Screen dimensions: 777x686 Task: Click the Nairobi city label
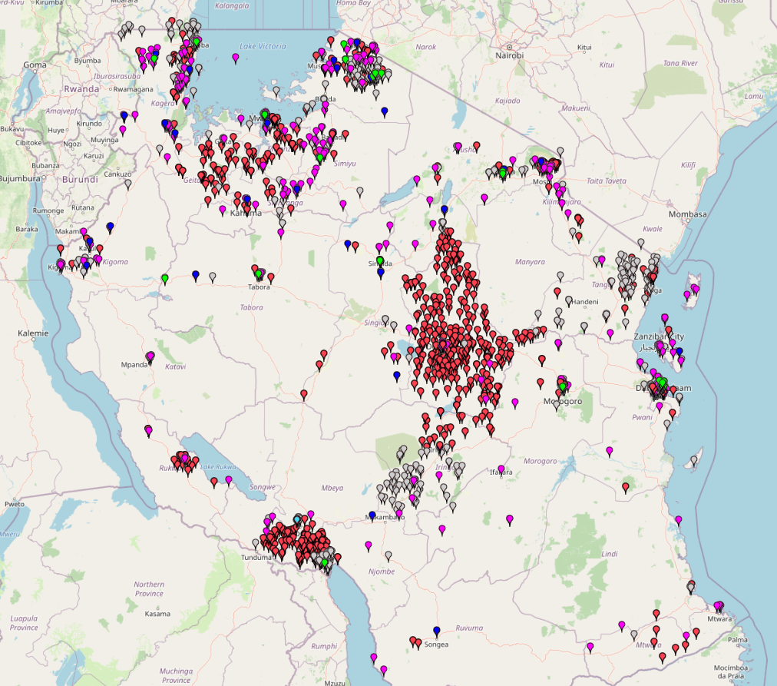click(x=509, y=55)
